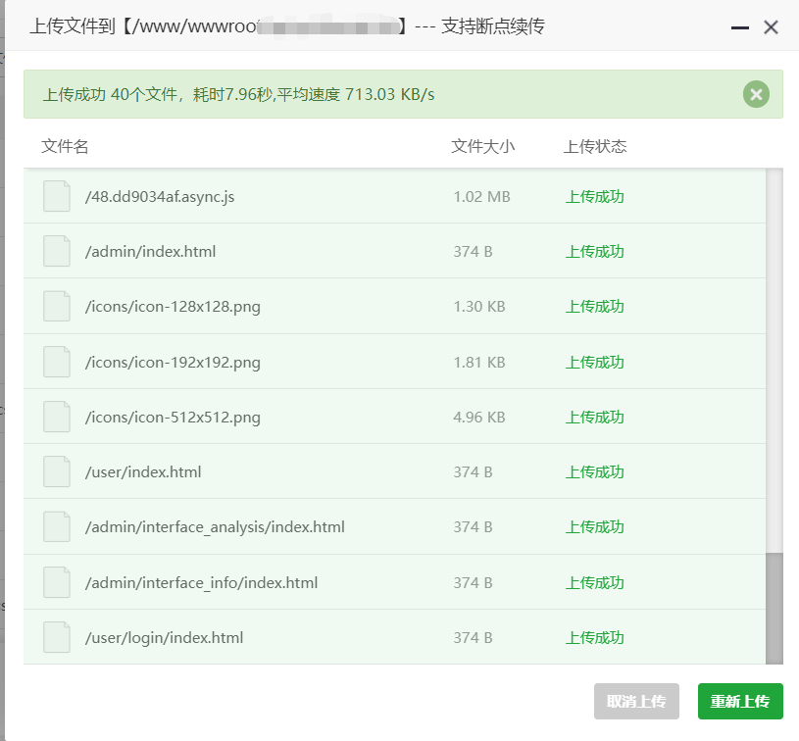
Task: Click the 取消上传 cancel upload button
Action: 636,702
